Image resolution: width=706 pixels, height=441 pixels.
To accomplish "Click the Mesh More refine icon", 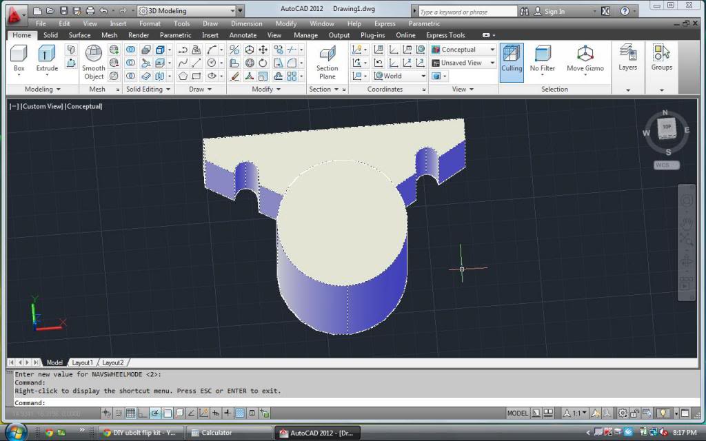I will [114, 50].
